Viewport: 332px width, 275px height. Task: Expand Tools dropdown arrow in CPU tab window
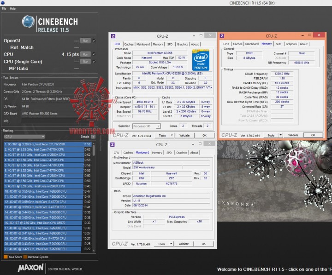tap(172, 136)
